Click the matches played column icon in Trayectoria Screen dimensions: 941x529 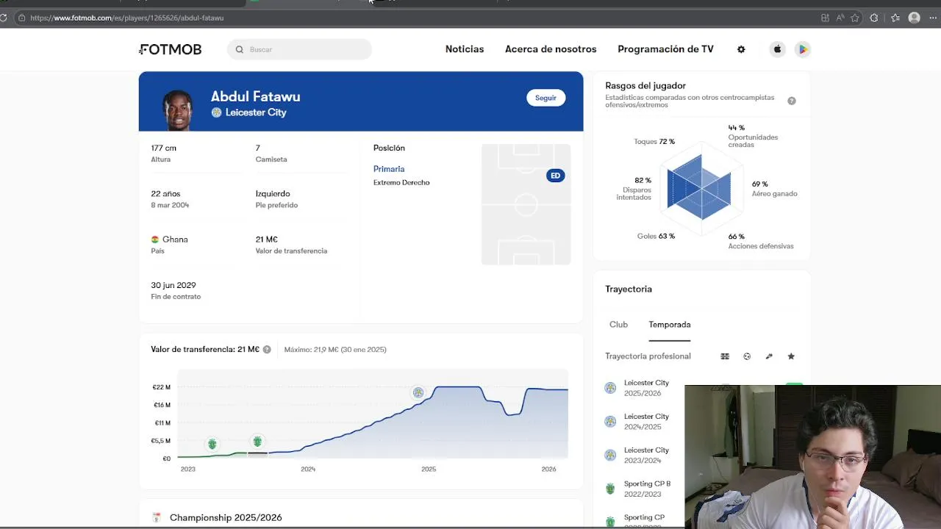pos(725,356)
